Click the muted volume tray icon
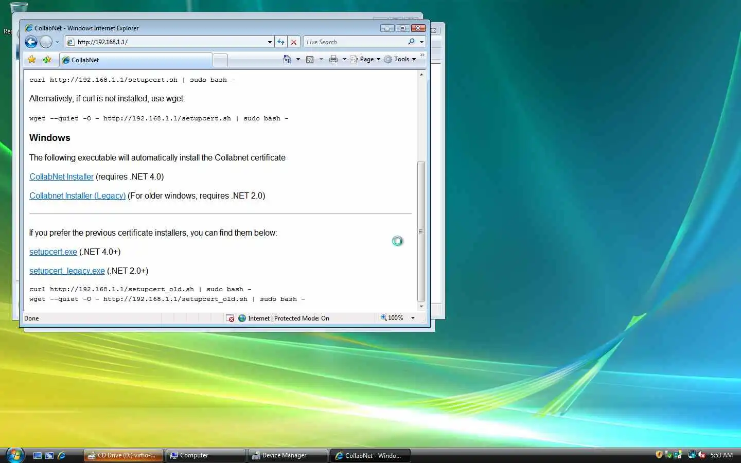 point(701,455)
